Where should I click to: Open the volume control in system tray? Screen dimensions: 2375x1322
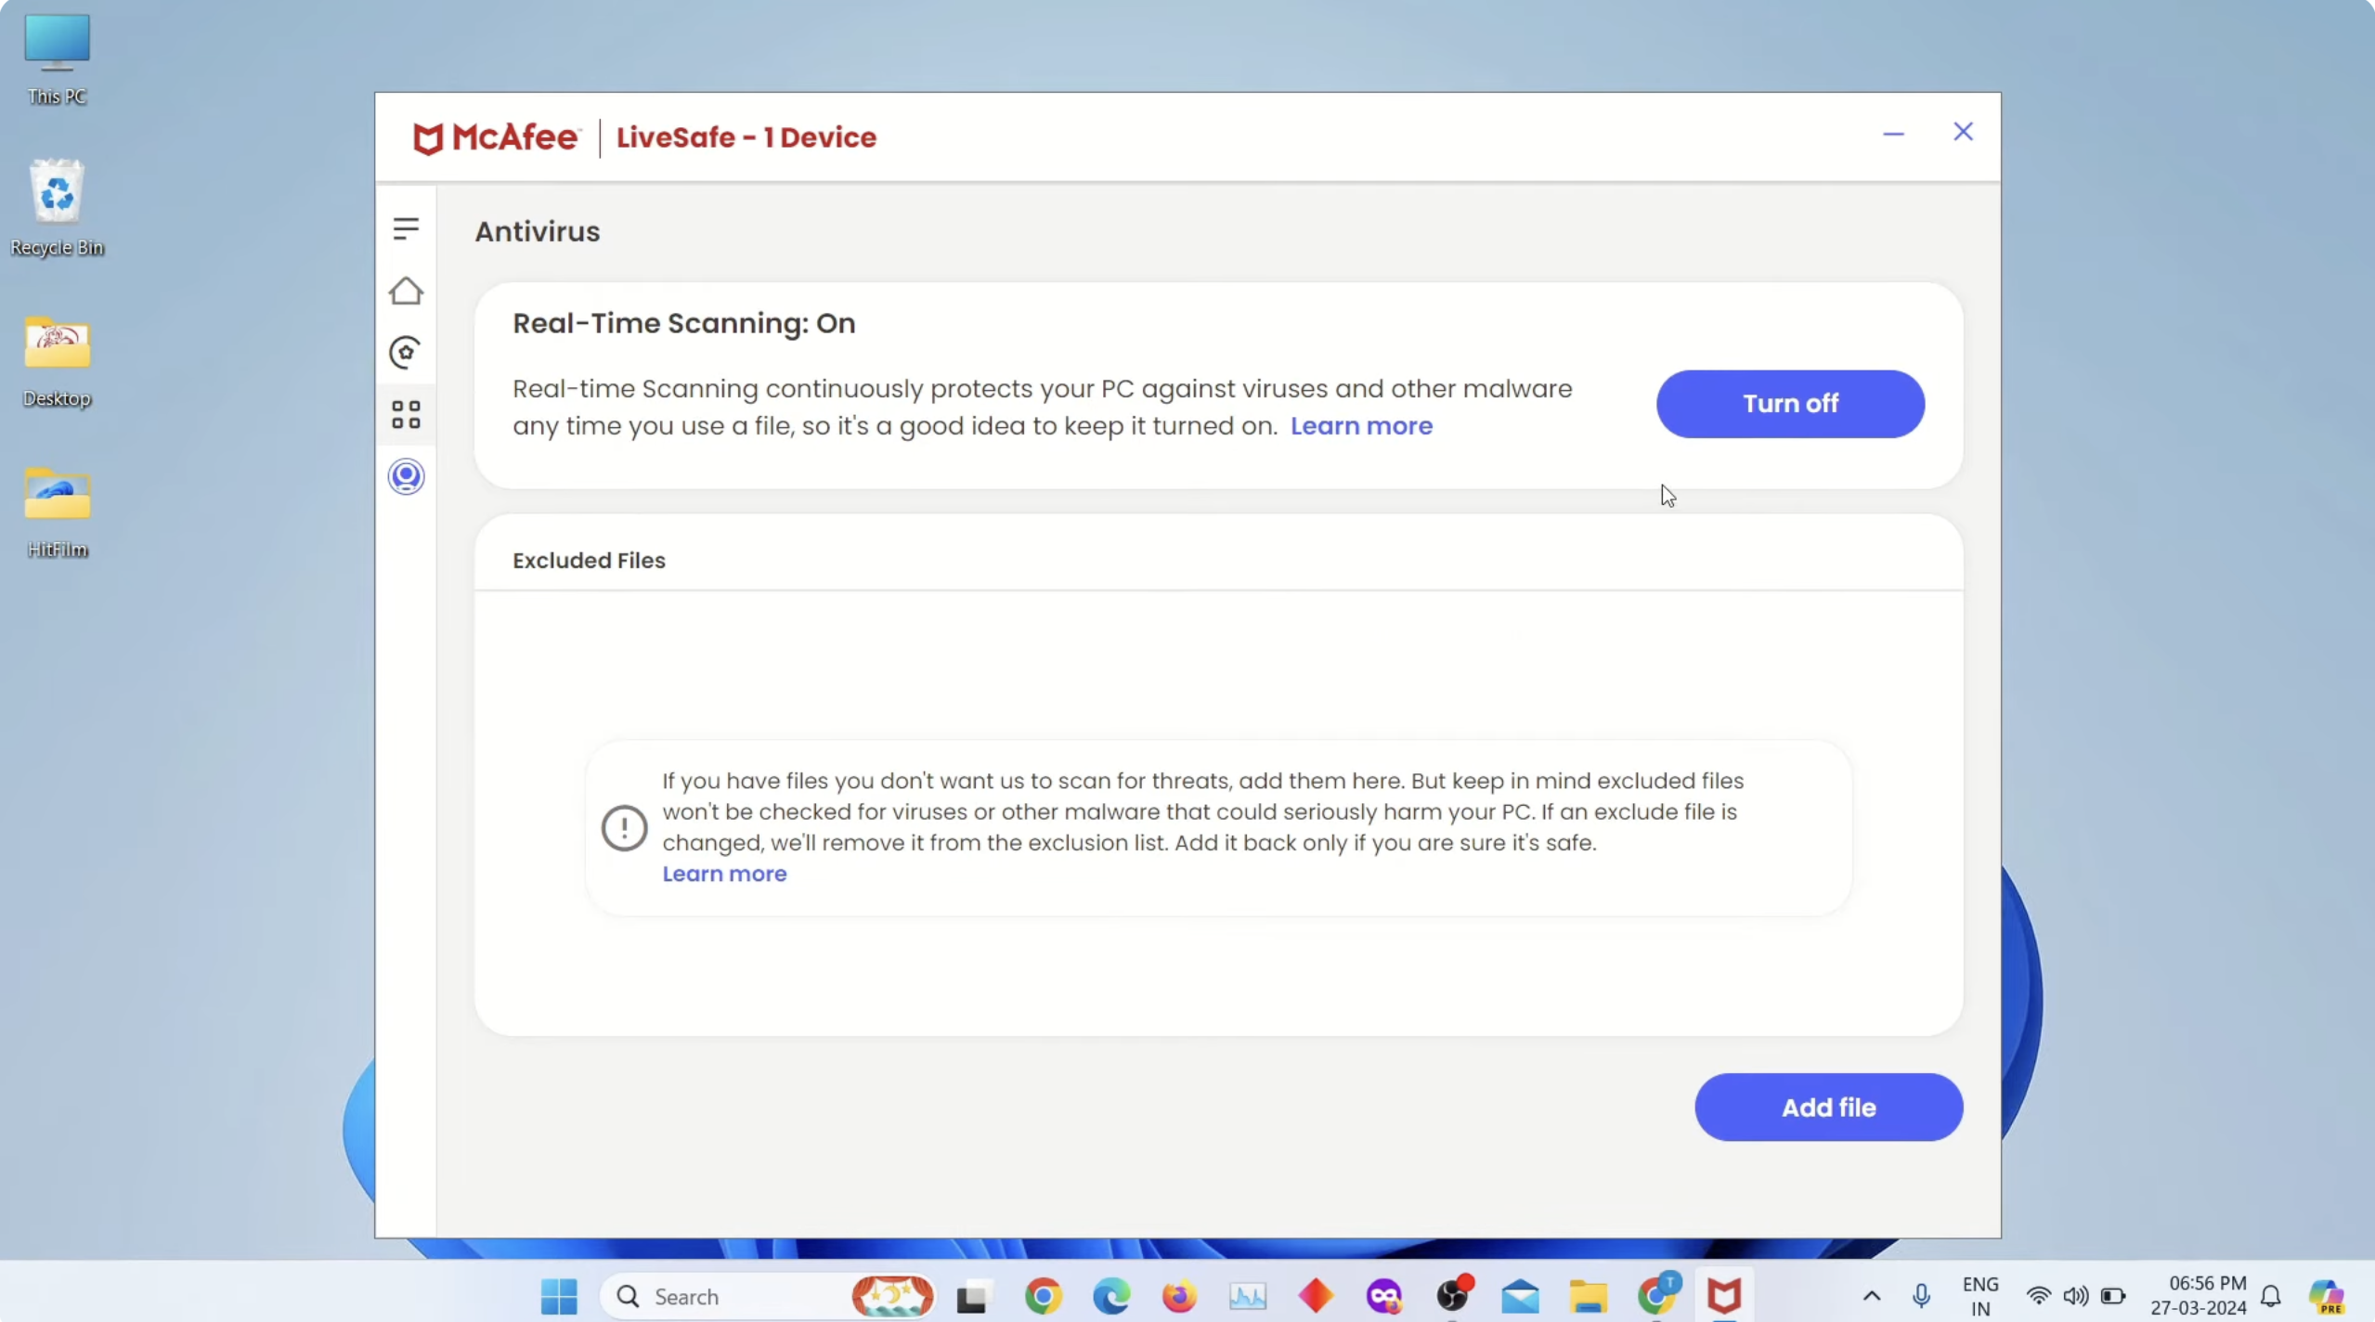click(x=2075, y=1296)
